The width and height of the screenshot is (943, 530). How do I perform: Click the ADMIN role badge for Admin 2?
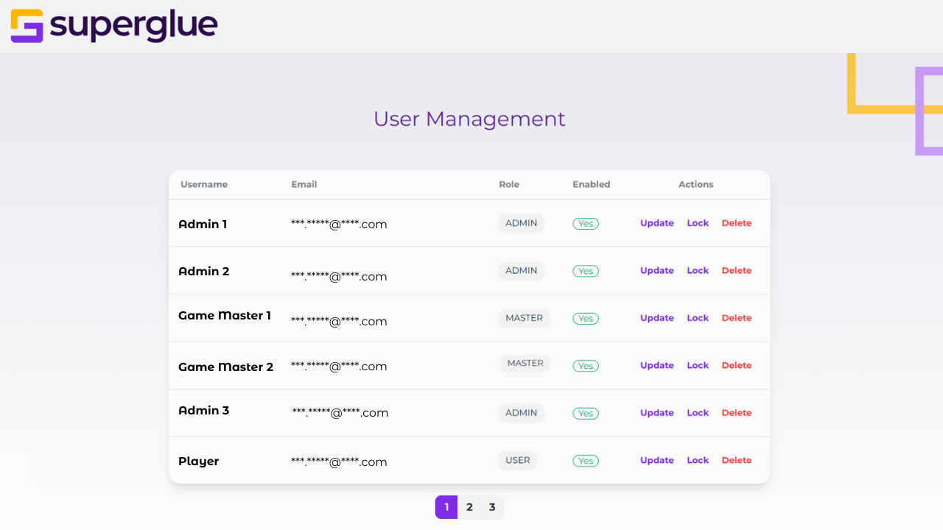coord(522,271)
